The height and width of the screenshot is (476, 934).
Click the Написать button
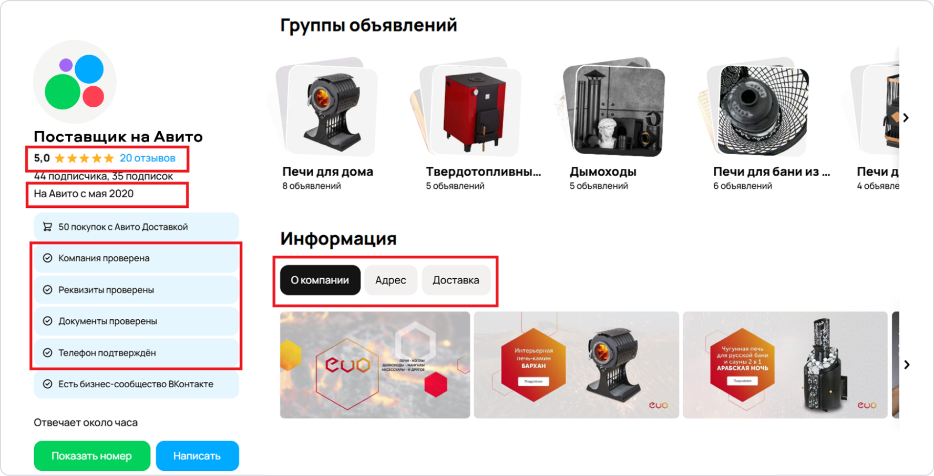click(x=197, y=456)
